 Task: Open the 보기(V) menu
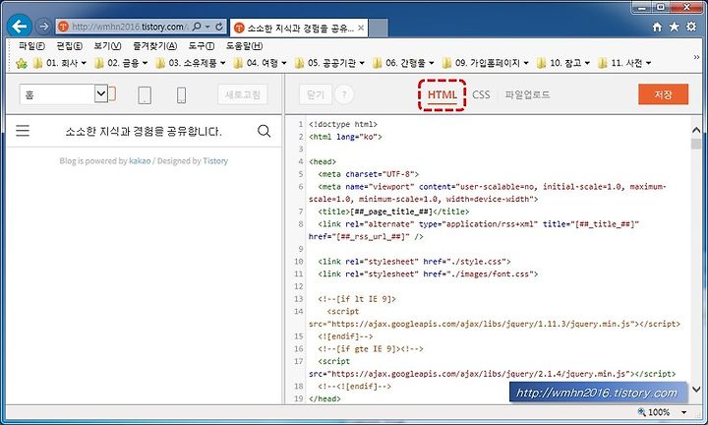point(107,45)
